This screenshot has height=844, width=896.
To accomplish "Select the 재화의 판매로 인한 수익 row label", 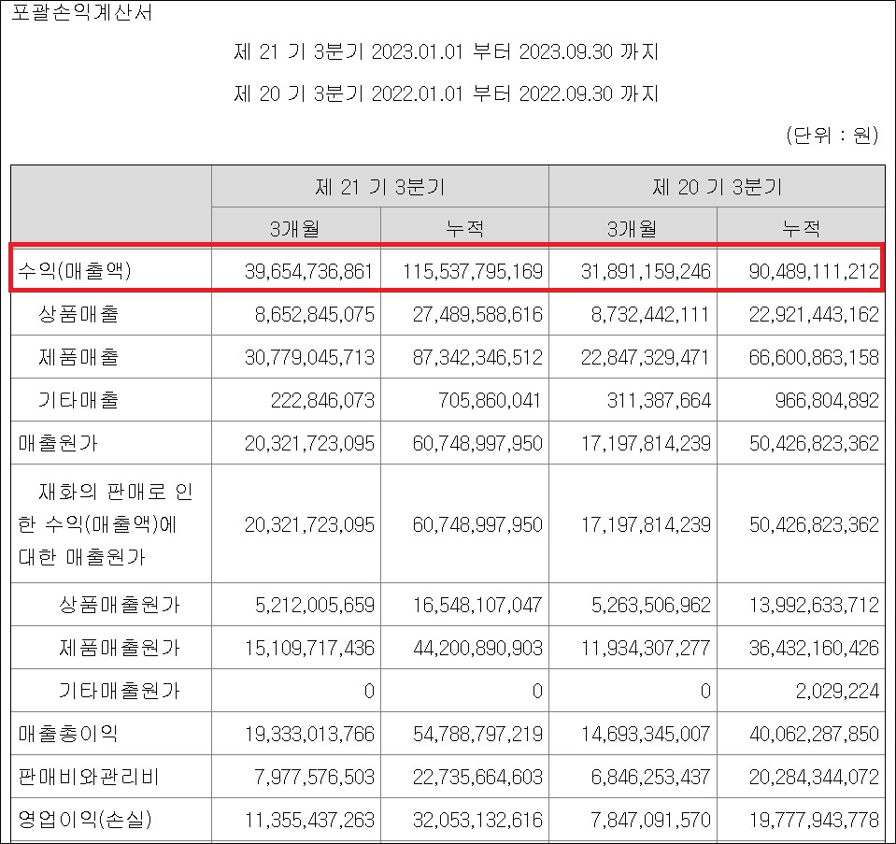I will (x=106, y=523).
